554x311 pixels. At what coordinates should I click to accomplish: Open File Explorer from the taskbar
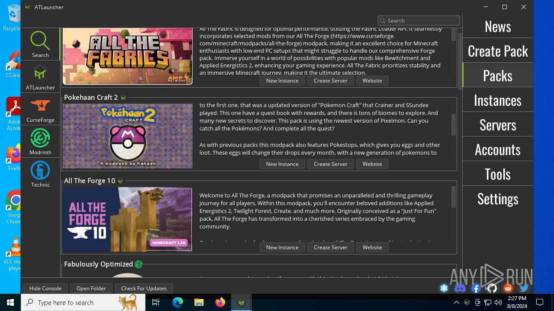tap(199, 302)
